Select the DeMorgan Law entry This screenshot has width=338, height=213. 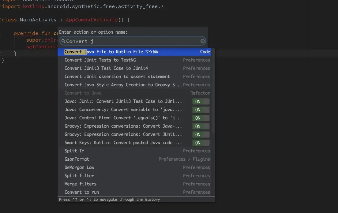click(x=79, y=167)
